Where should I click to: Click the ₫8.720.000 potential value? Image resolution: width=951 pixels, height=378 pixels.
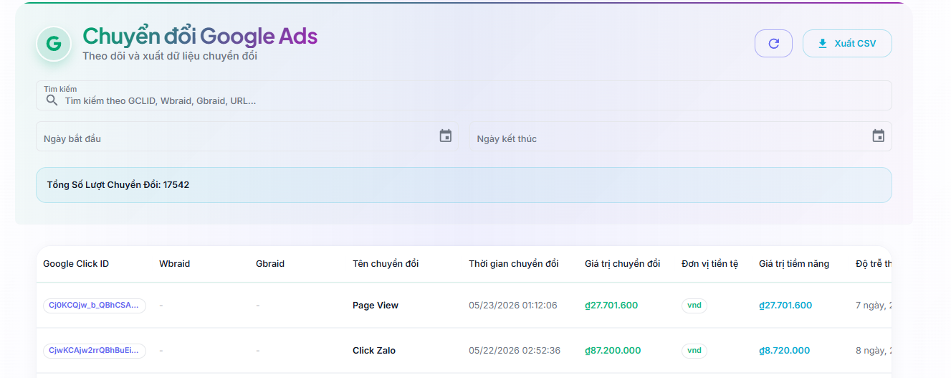pyautogui.click(x=785, y=351)
